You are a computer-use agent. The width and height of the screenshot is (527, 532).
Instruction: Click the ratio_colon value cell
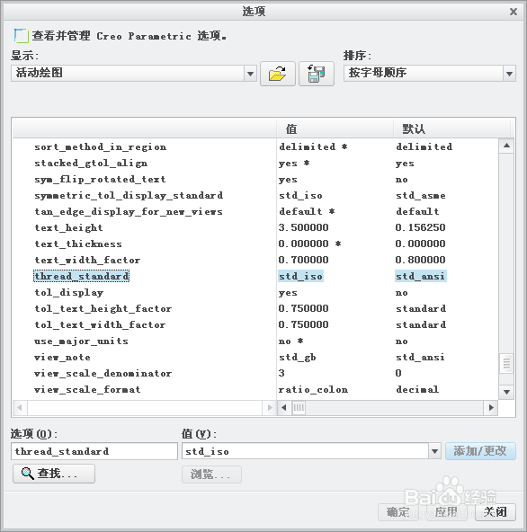[x=314, y=389]
